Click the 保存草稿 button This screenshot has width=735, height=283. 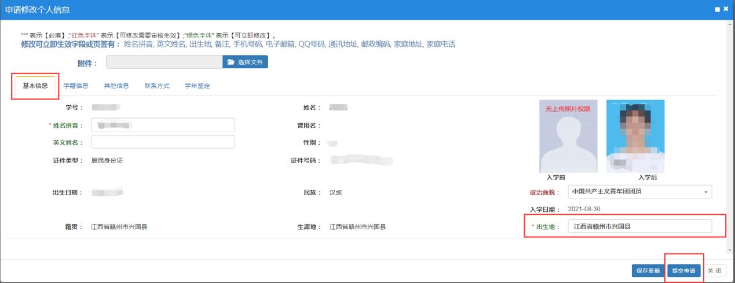(648, 270)
